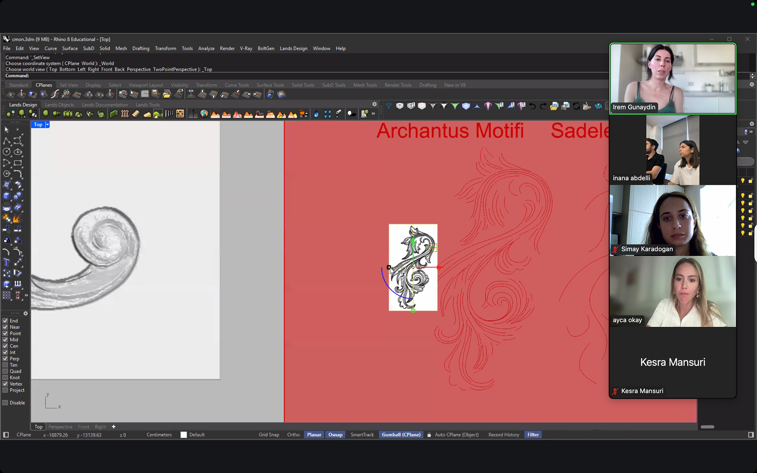
Task: Click the blue gear options icon
Action: point(599,106)
